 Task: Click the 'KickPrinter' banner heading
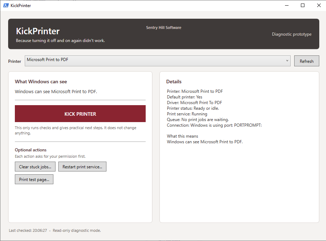(x=38, y=31)
